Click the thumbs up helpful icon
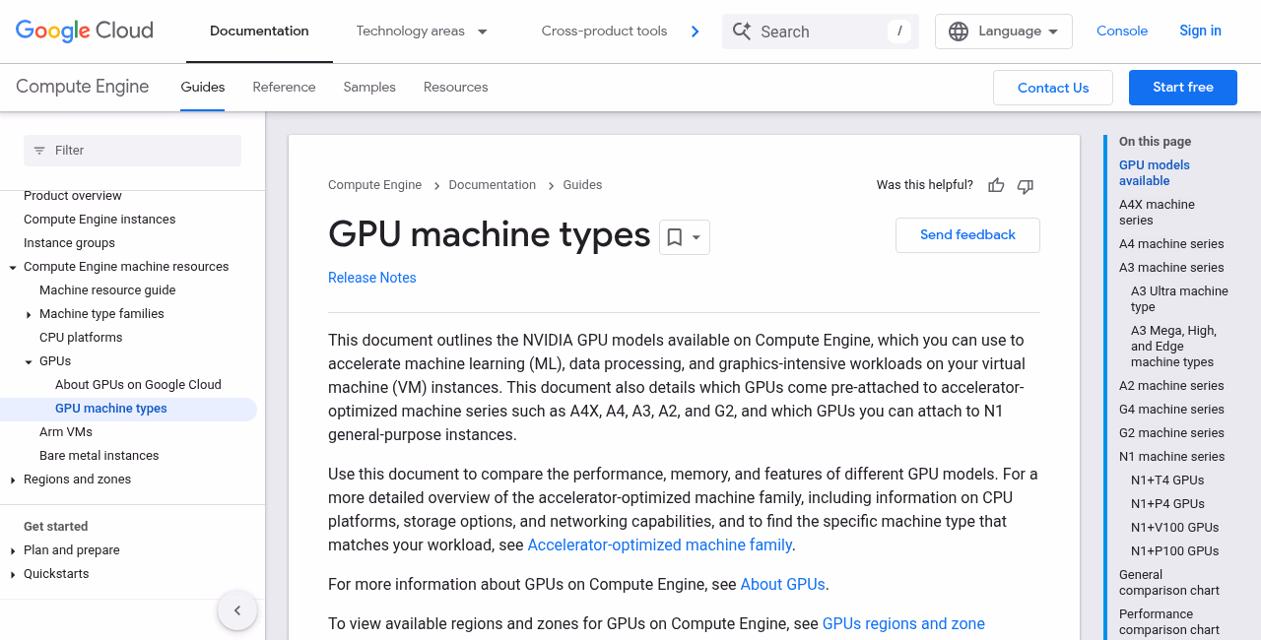The height and width of the screenshot is (640, 1261). 996,185
